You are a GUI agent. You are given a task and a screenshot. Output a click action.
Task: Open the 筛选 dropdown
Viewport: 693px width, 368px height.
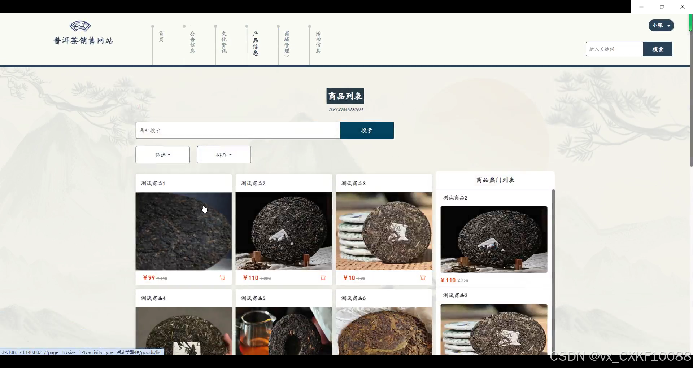point(162,155)
